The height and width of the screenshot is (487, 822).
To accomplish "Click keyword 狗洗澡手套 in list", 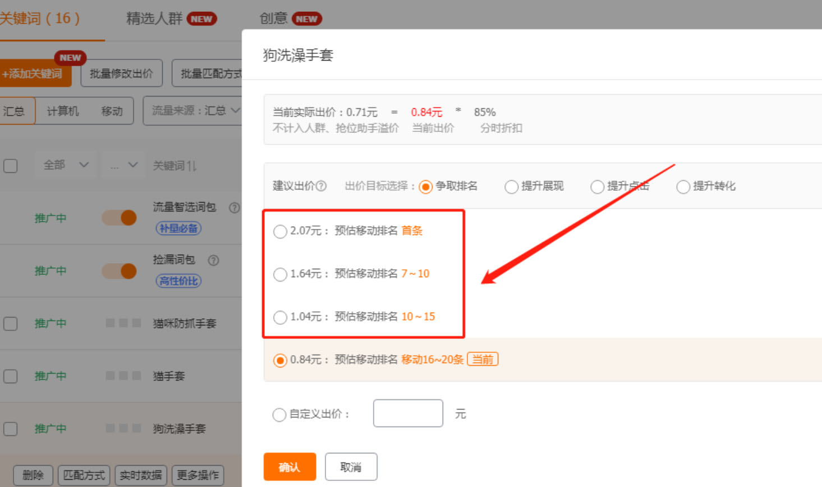I will pos(180,429).
